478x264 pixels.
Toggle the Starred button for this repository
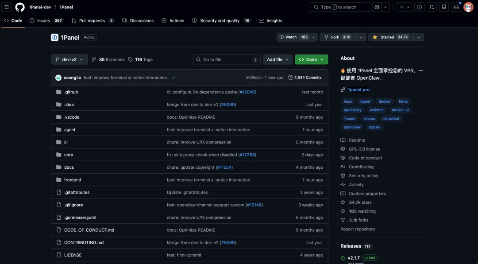(391, 37)
